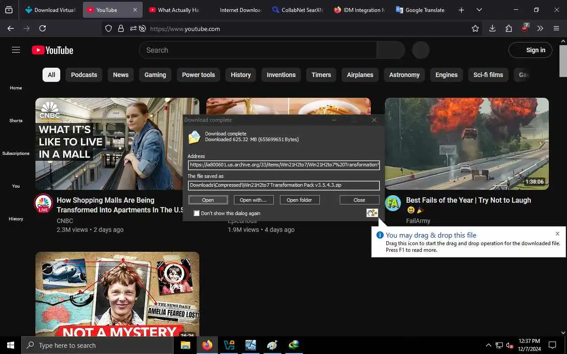Close the YouTube tab

coord(135,10)
